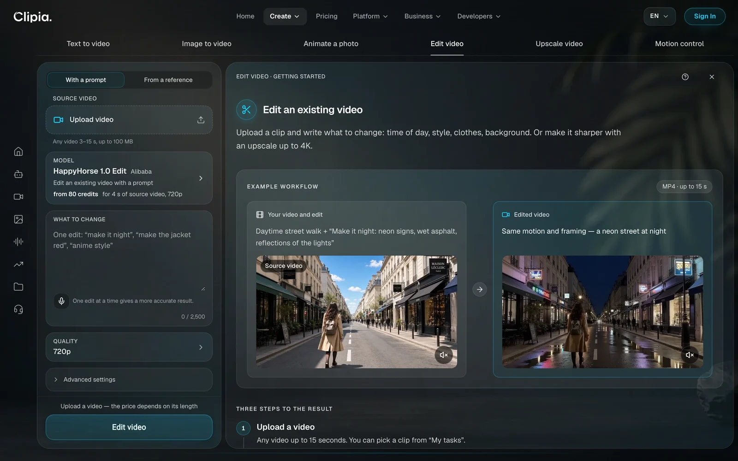
Task: Click the Edit video submit button
Action: tap(129, 427)
